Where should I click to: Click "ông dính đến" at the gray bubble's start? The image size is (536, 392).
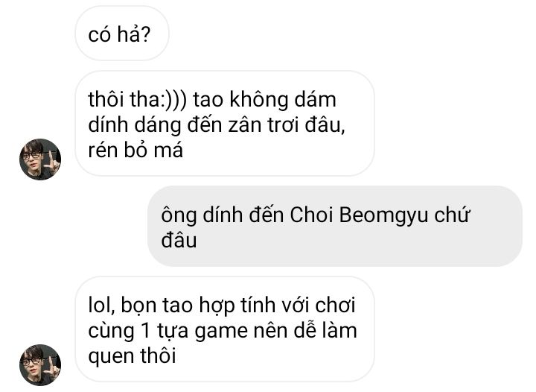[222, 215]
